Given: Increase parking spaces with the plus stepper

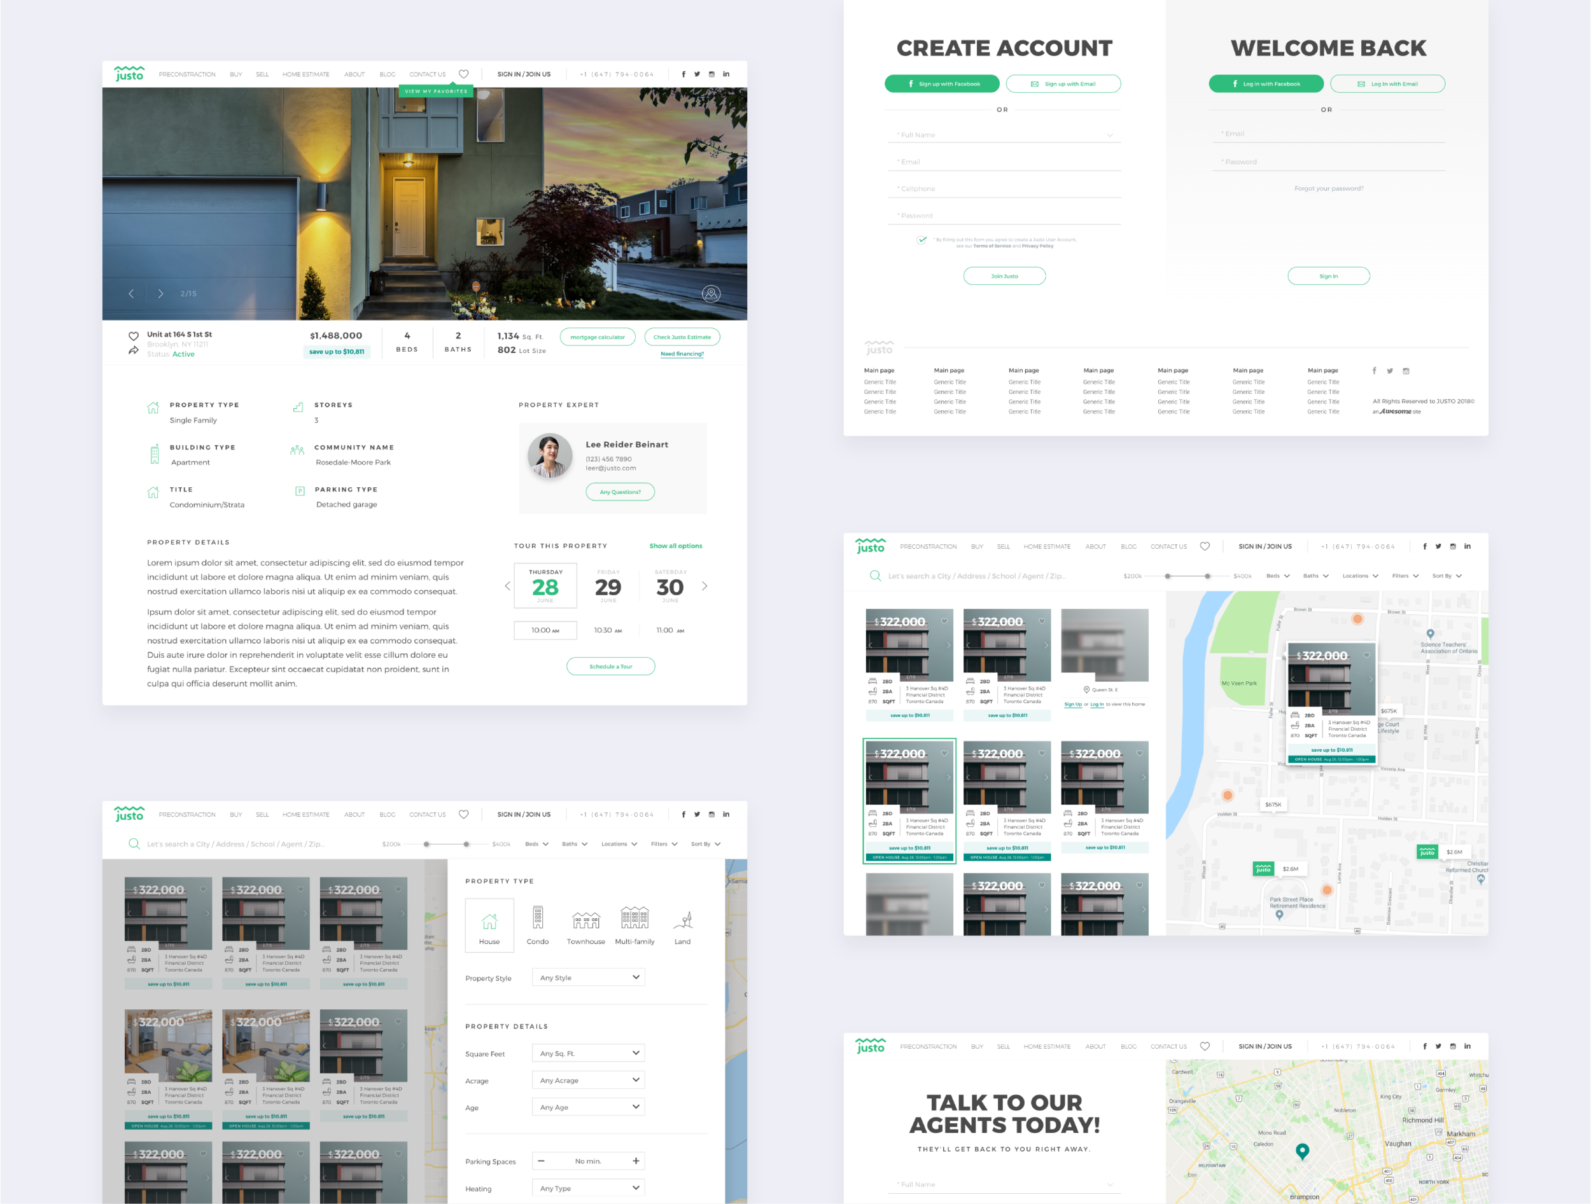Looking at the screenshot, I should click(x=636, y=1161).
